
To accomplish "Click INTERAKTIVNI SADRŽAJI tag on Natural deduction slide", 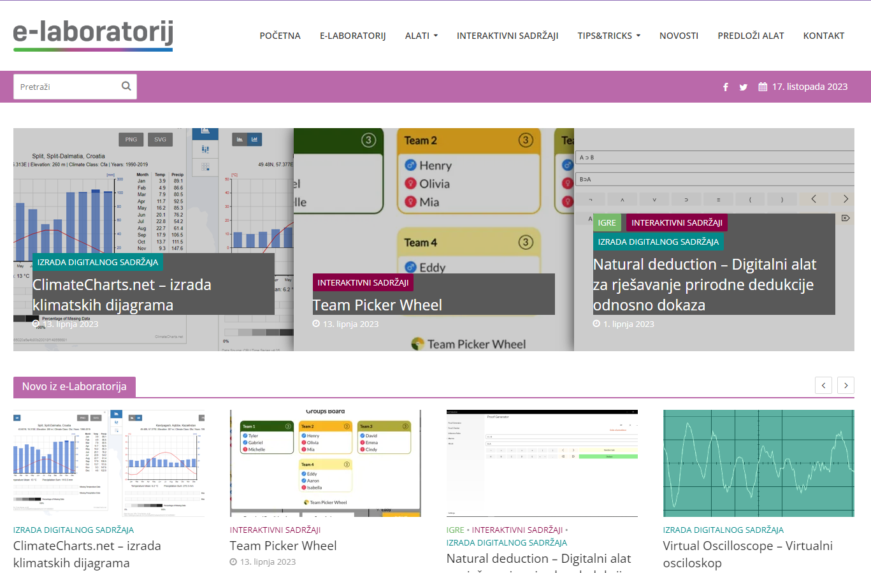I will click(677, 222).
